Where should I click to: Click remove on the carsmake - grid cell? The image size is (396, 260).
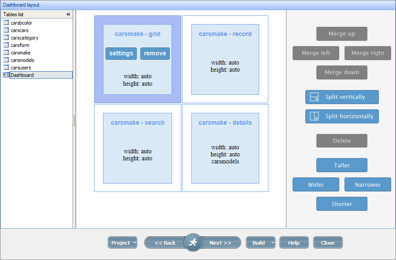pyautogui.click(x=155, y=53)
